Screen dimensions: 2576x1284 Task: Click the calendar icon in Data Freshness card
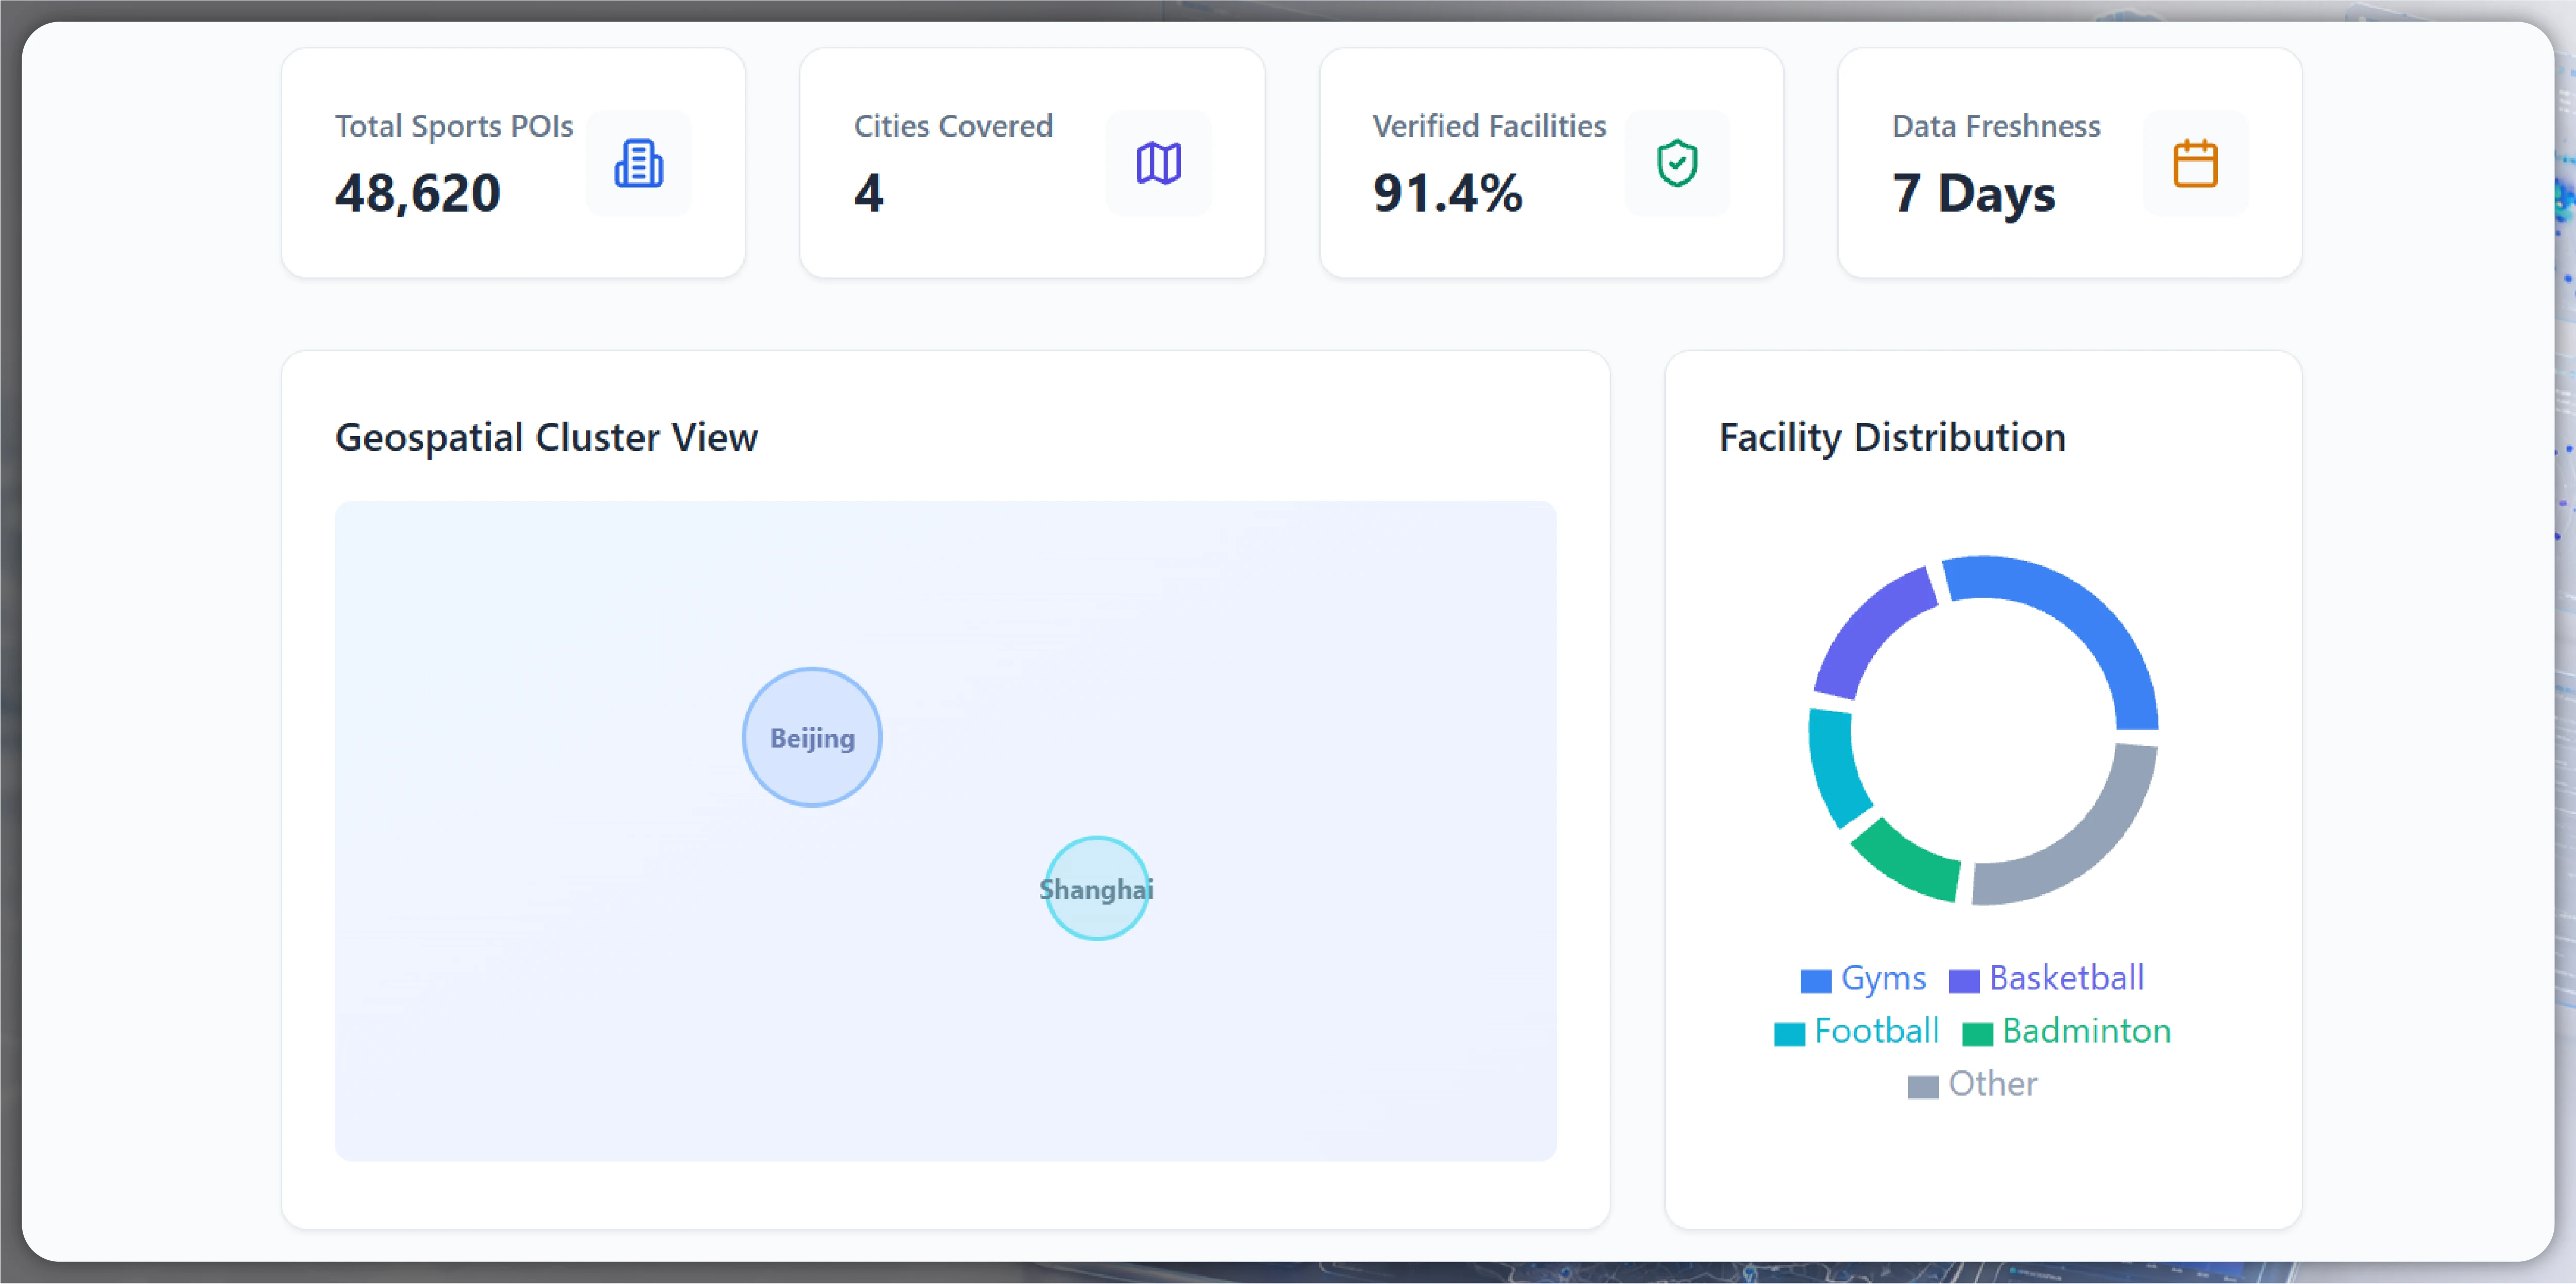pyautogui.click(x=2195, y=163)
